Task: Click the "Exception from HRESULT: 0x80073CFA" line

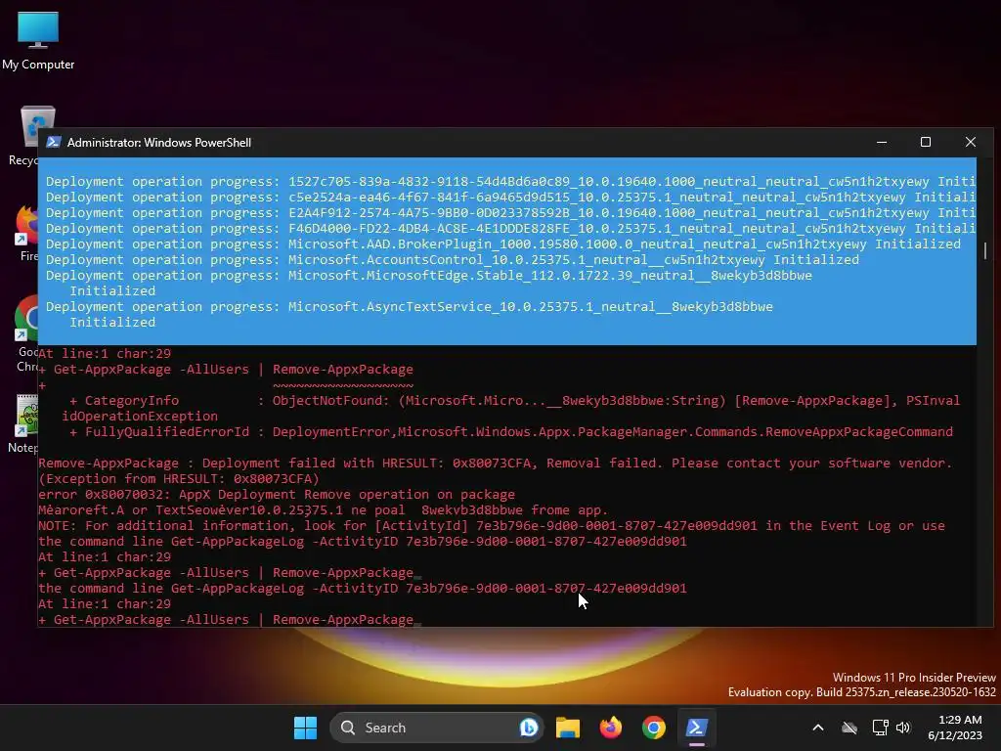Action: tap(179, 478)
